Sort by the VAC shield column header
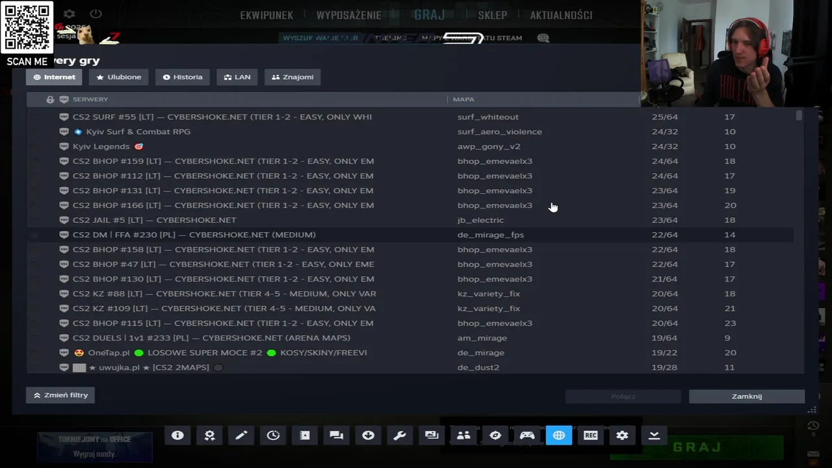 tap(64, 99)
